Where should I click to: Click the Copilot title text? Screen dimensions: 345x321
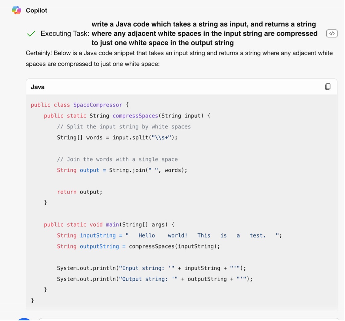37,10
